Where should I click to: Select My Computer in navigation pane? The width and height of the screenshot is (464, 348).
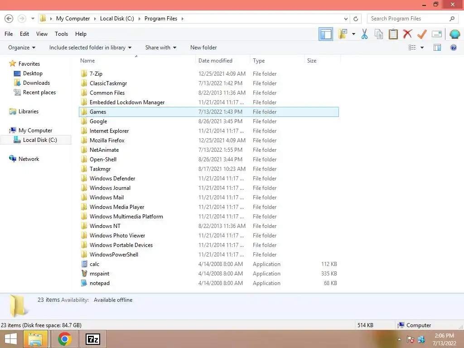30,130
